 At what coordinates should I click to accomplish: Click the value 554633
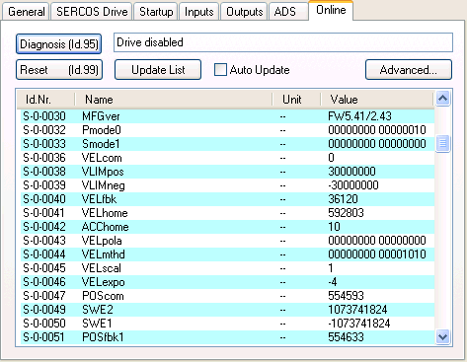(x=346, y=337)
